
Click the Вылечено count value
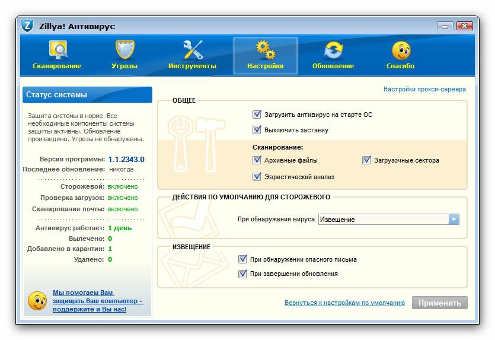[x=110, y=239]
